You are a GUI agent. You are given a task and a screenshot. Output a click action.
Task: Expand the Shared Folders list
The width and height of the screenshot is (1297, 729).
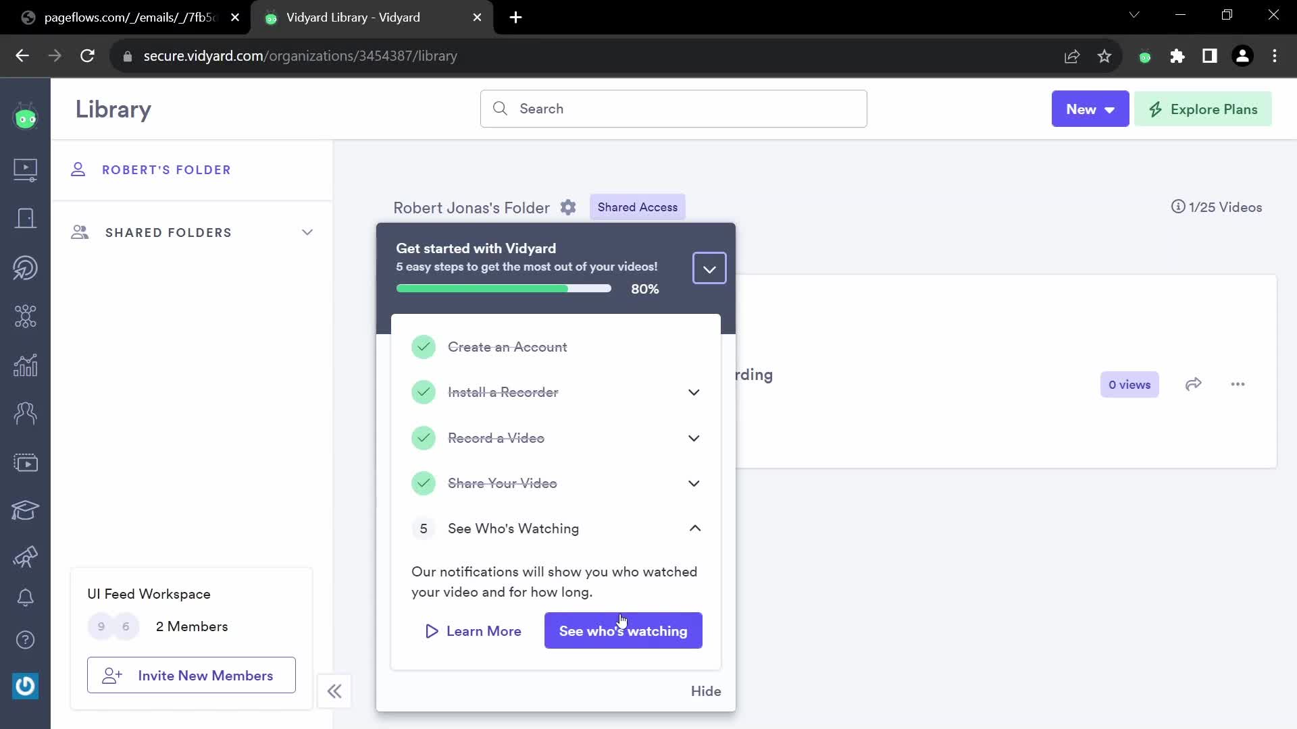307,232
